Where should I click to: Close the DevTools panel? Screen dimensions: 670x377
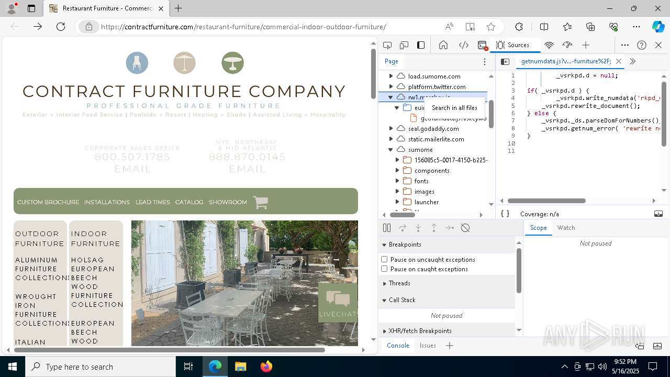658,45
